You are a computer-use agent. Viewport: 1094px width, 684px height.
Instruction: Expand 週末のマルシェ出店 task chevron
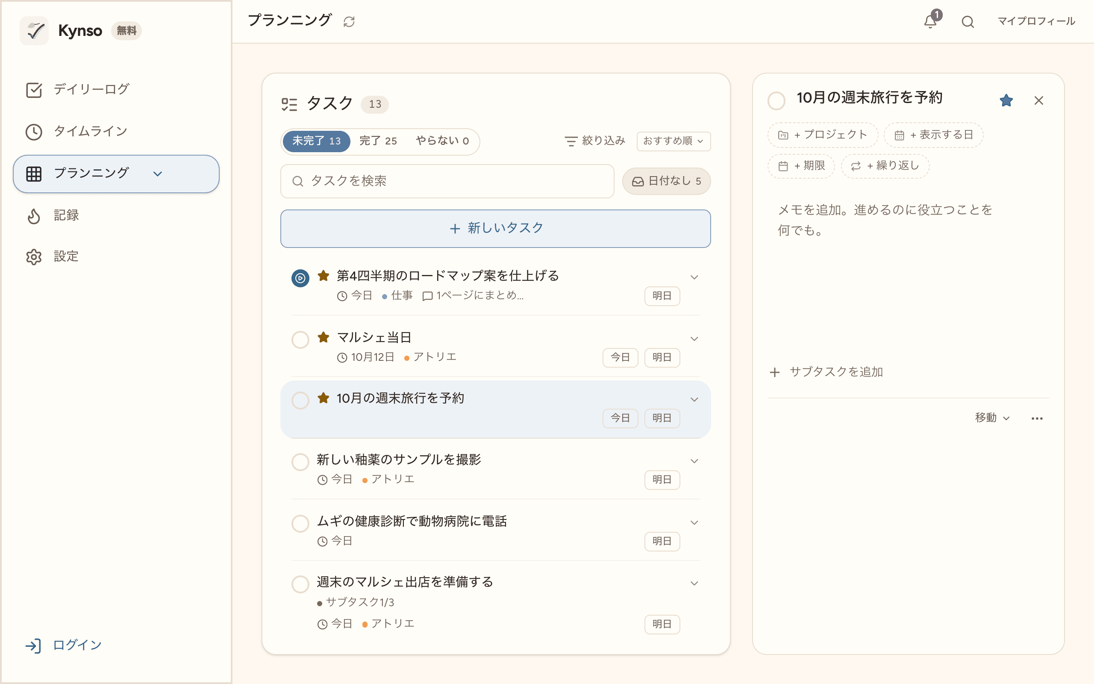coord(694,583)
